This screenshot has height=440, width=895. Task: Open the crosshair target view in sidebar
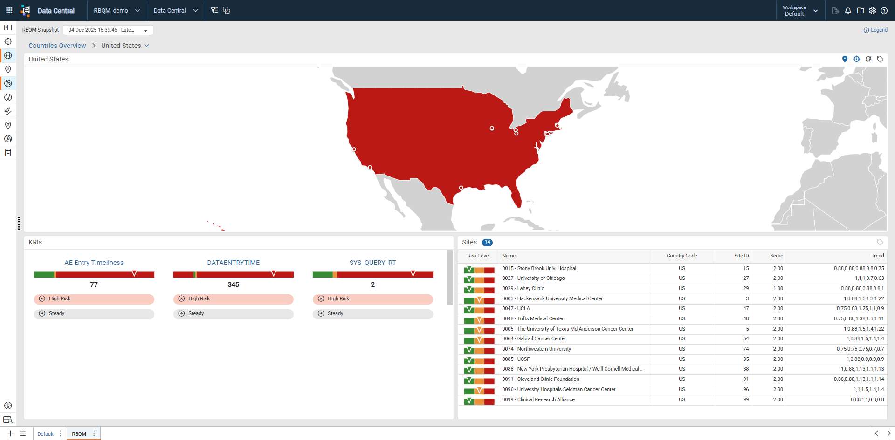[8, 41]
